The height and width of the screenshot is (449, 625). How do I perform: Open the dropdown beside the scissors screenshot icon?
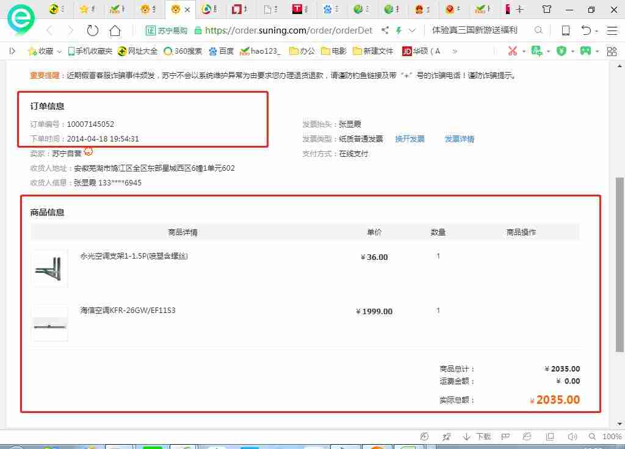(x=524, y=51)
